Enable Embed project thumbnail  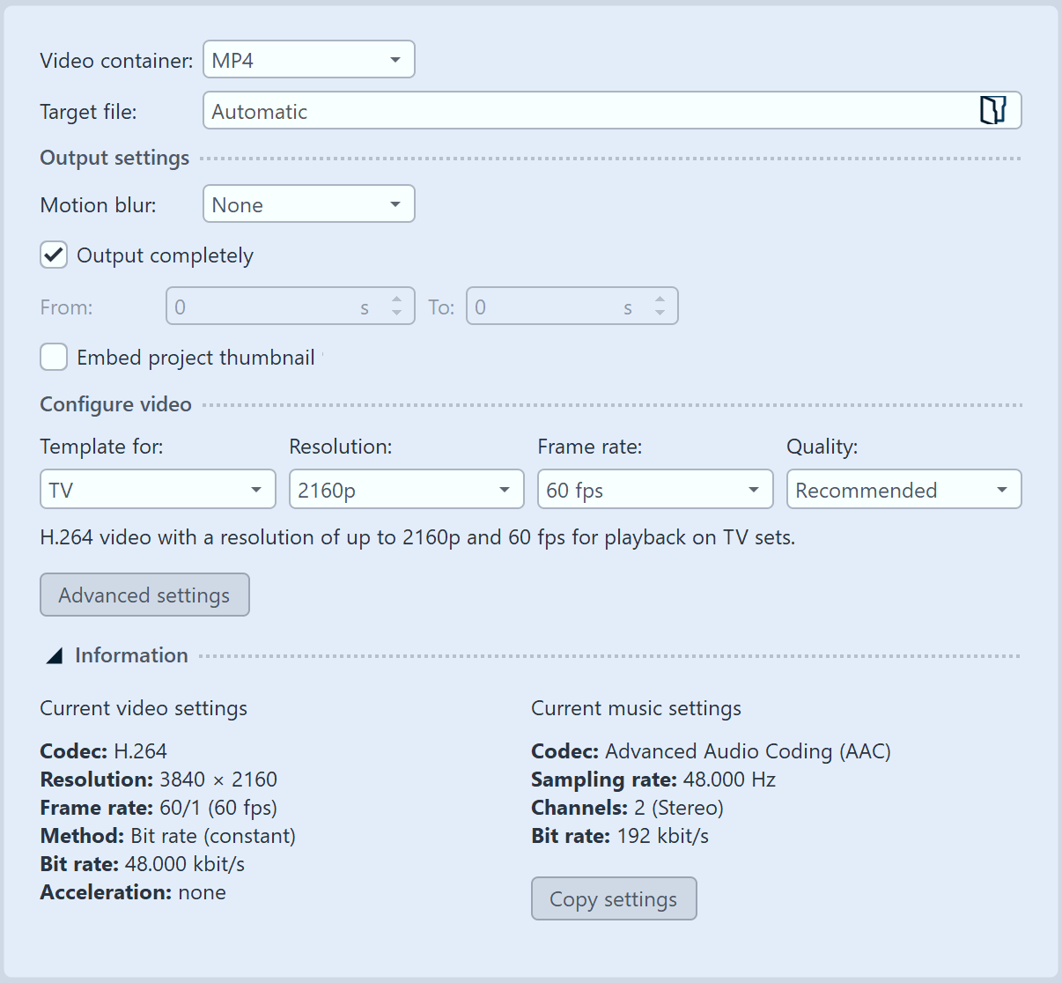pos(54,357)
